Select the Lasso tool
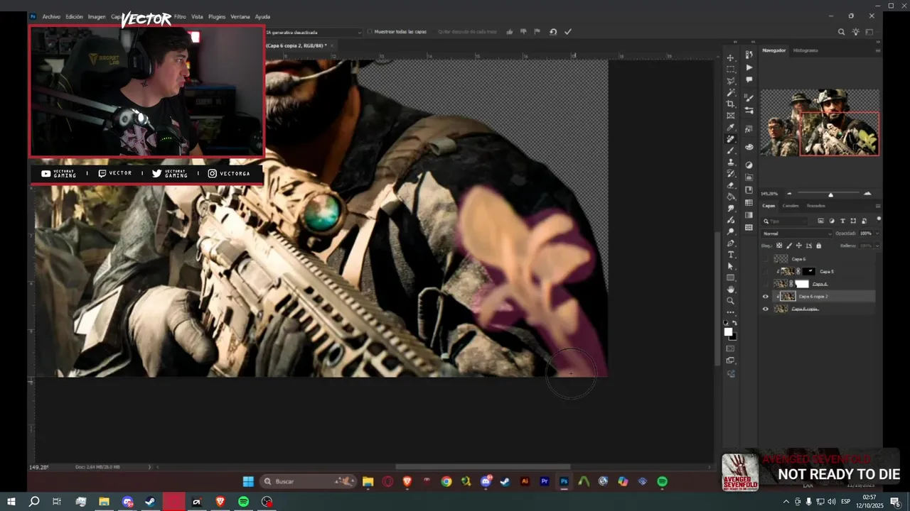Image resolution: width=910 pixels, height=511 pixels. (731, 81)
